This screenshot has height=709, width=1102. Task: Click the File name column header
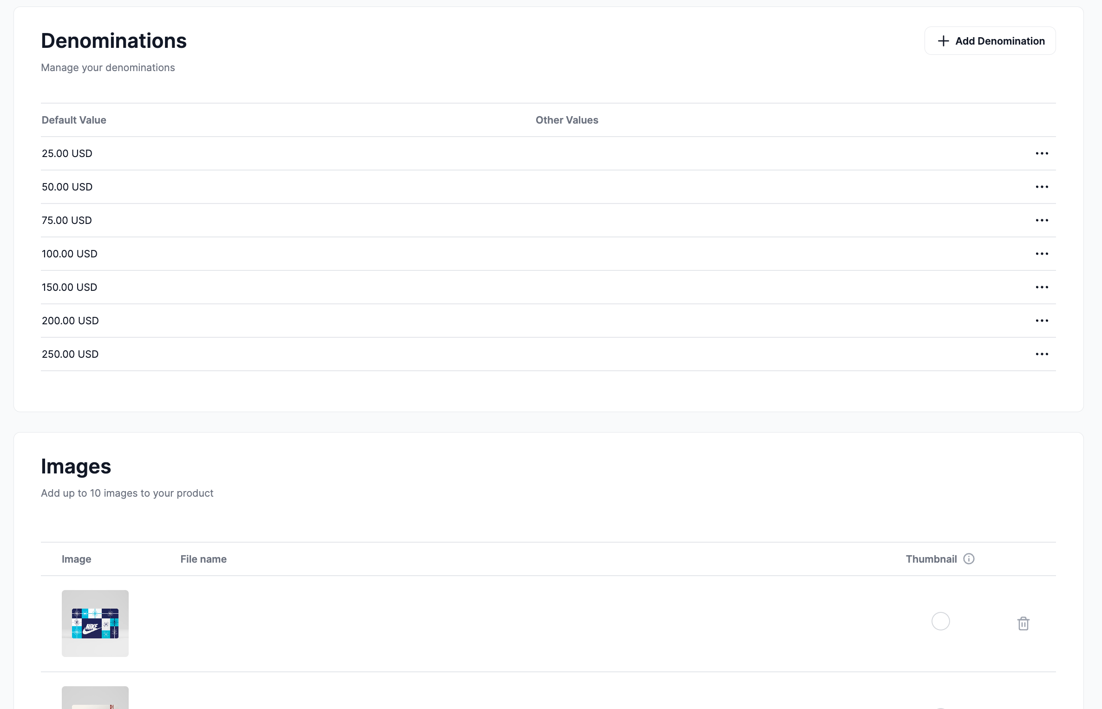(x=203, y=559)
